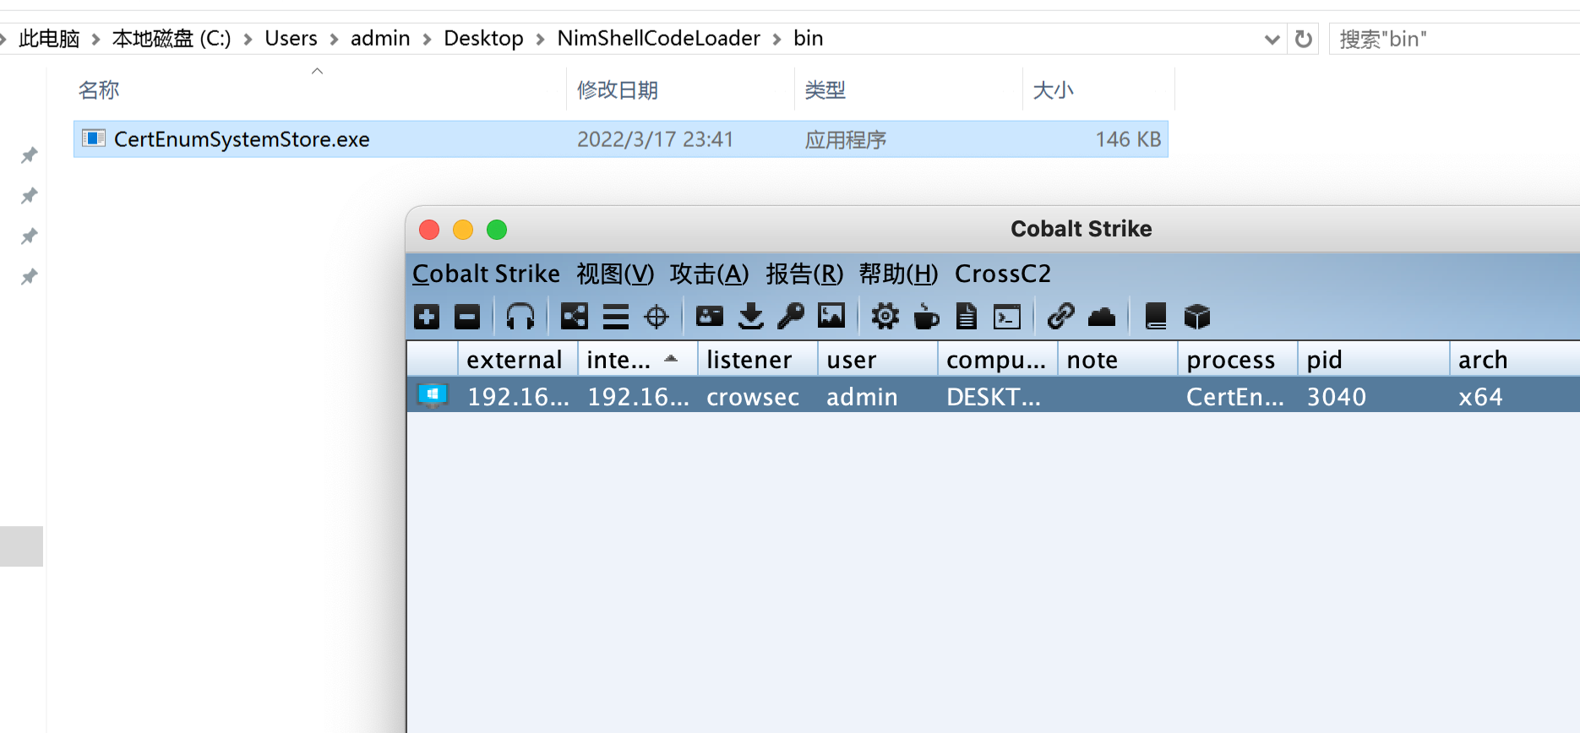
Task: Sort sessions by external column
Action: click(x=517, y=360)
